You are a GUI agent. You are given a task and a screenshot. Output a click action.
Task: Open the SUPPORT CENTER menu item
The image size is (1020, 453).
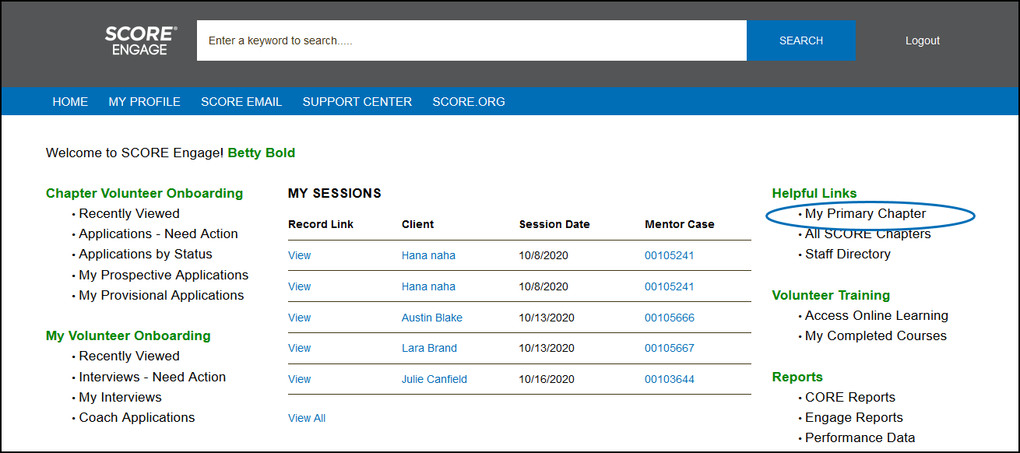point(357,102)
